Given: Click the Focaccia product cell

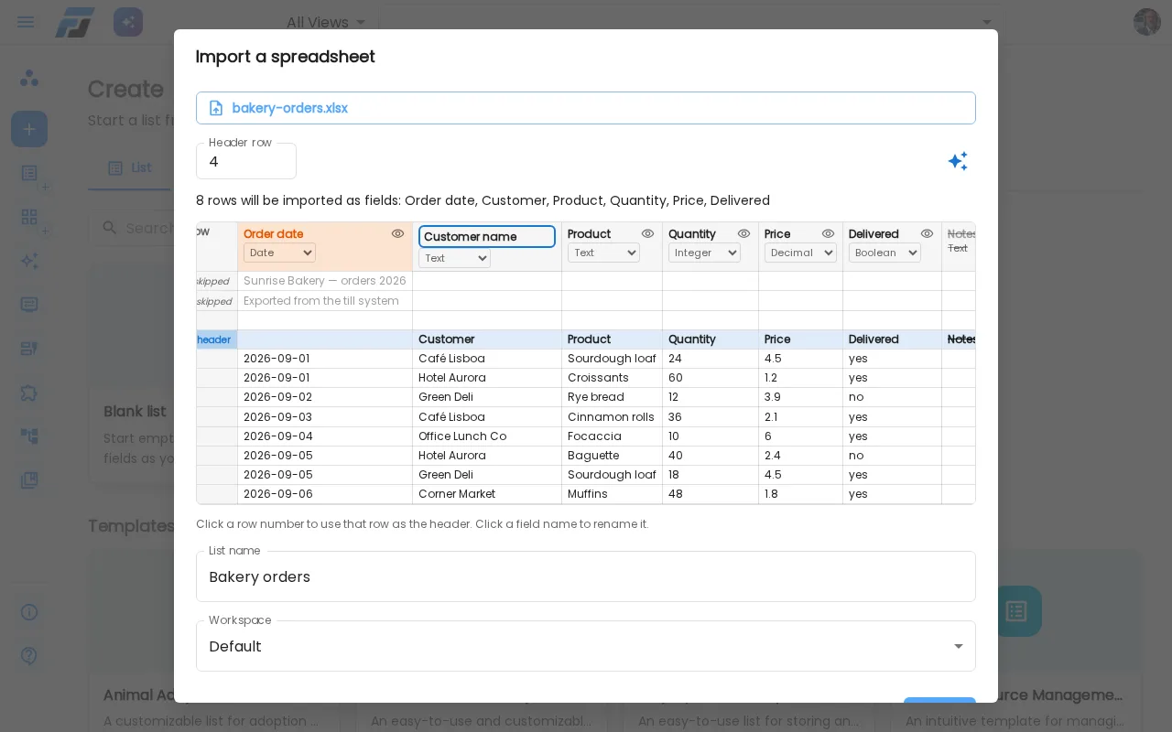Looking at the screenshot, I should (612, 436).
